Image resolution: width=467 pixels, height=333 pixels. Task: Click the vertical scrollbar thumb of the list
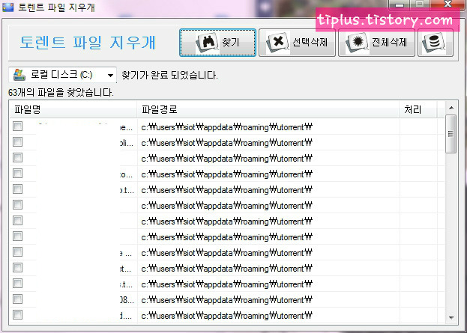coord(451,134)
